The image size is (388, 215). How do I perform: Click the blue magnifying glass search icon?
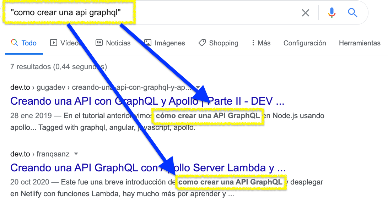coord(352,12)
